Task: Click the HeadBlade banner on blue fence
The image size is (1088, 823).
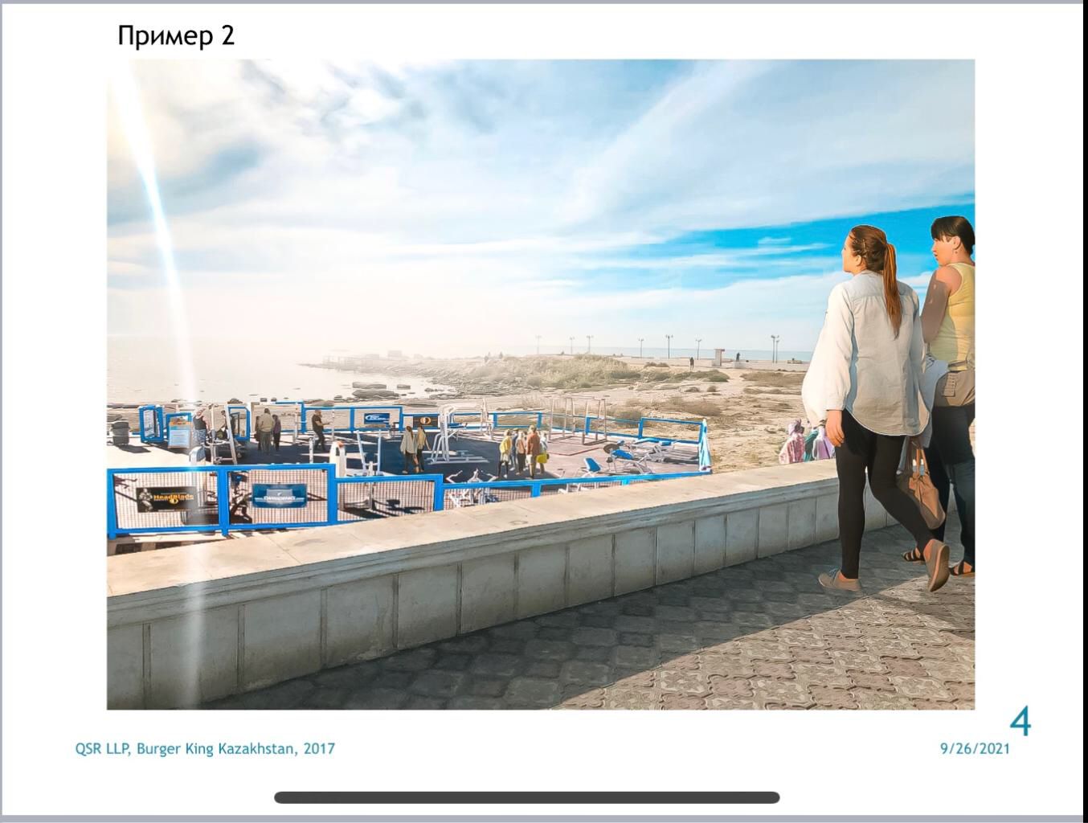Action: [166, 499]
